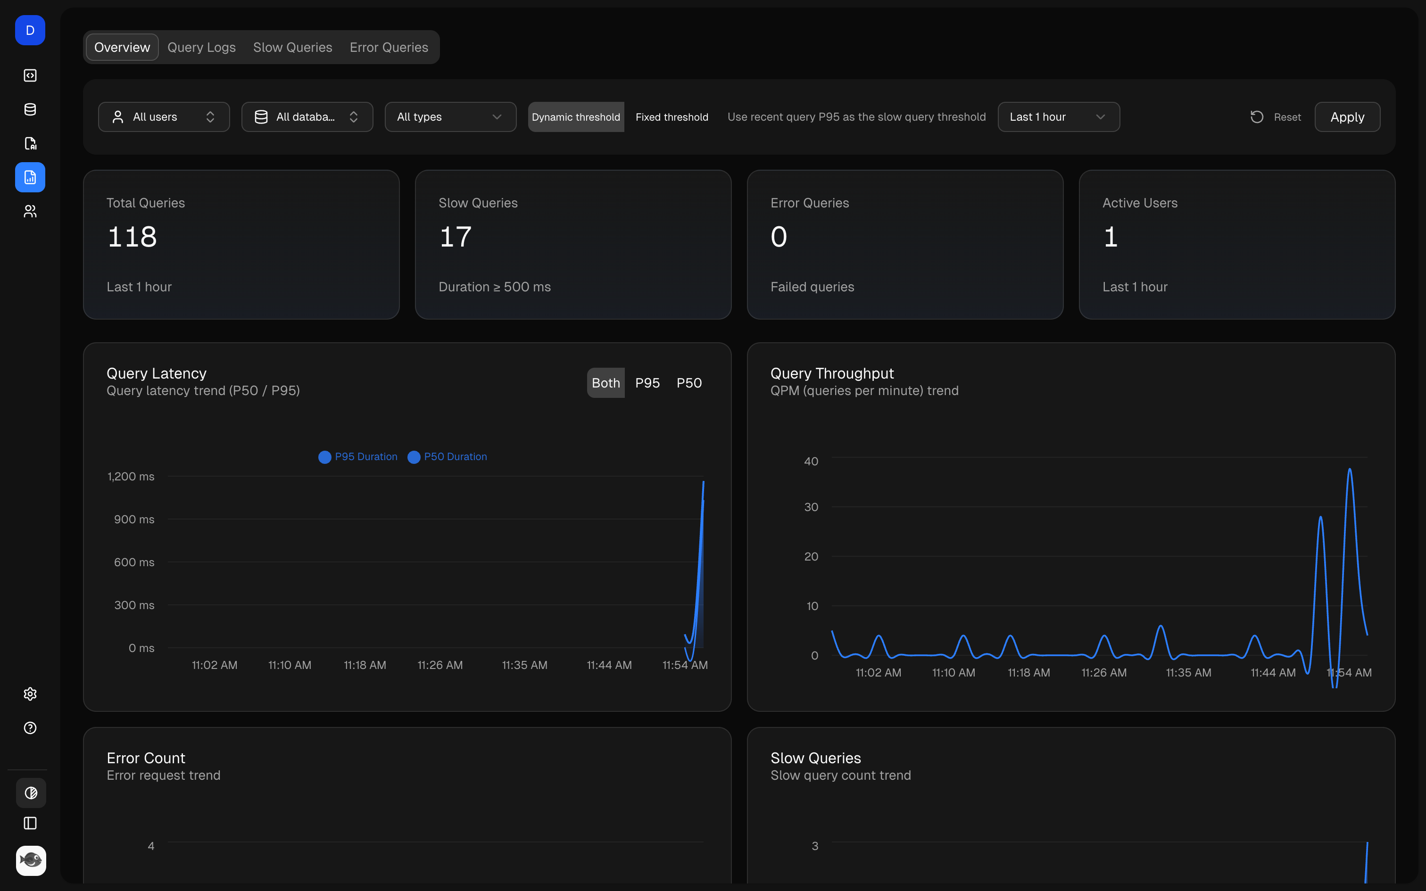Expand the All types dropdown
The image size is (1426, 891).
[x=450, y=117]
